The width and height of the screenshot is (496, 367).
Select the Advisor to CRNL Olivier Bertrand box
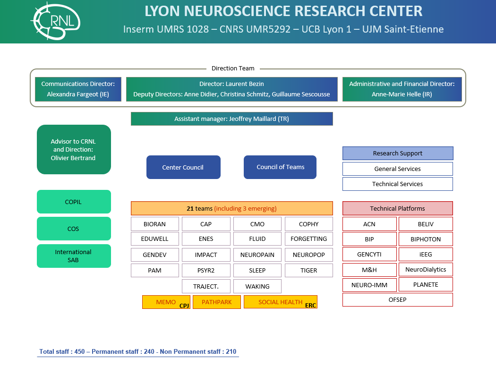coord(74,149)
